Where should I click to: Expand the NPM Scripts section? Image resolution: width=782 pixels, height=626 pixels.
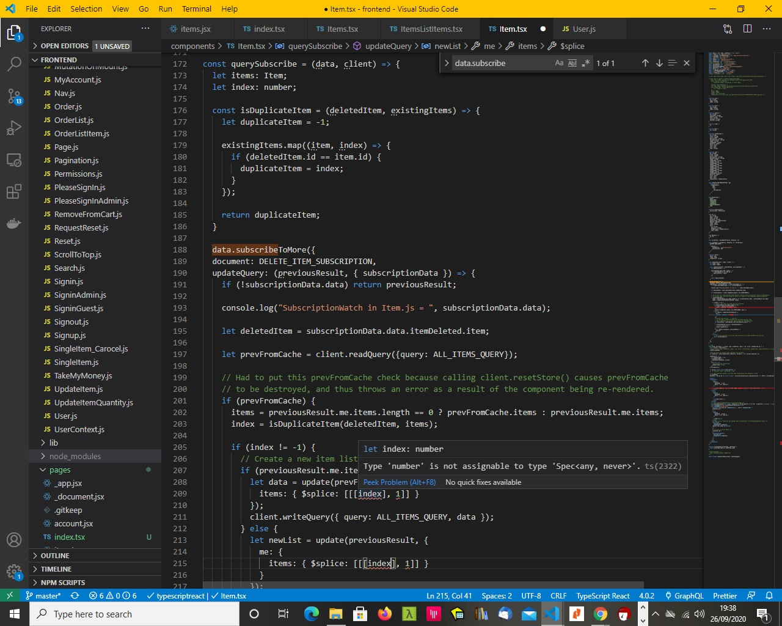click(95, 583)
